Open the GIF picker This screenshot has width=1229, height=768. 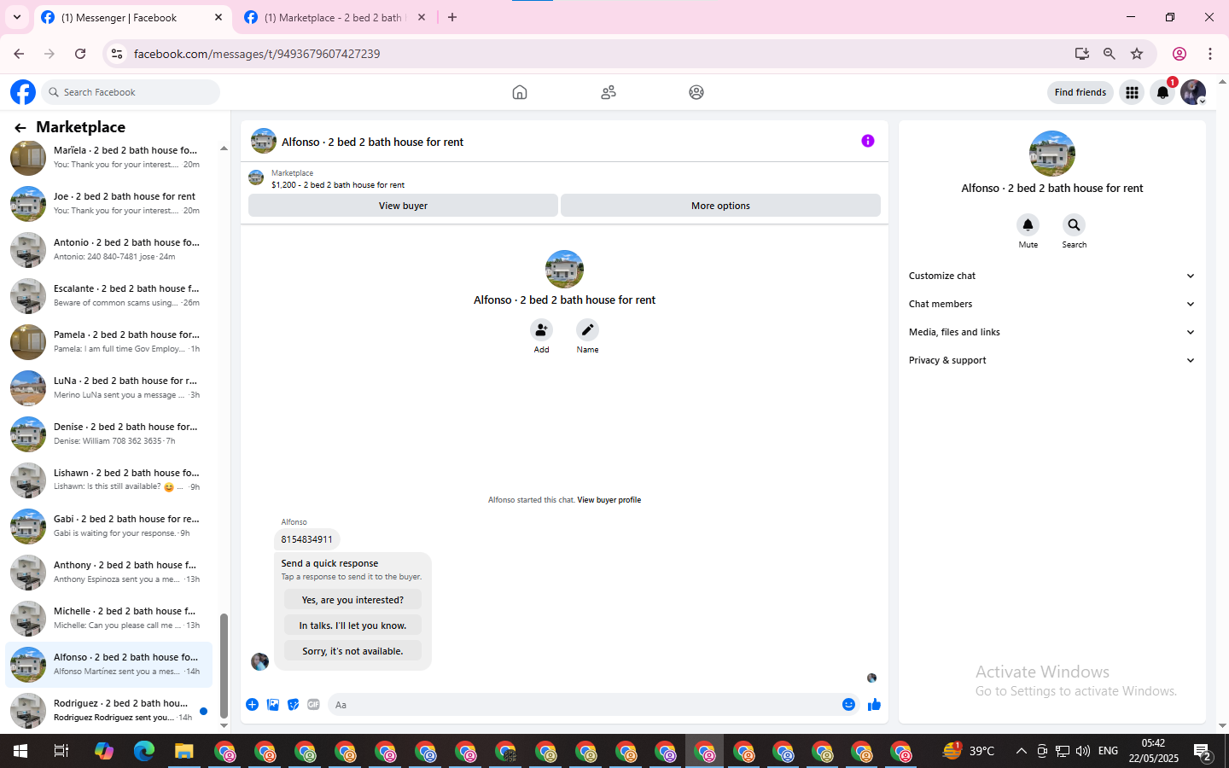point(314,705)
